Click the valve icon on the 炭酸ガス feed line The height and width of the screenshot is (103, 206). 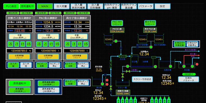click(111, 88)
